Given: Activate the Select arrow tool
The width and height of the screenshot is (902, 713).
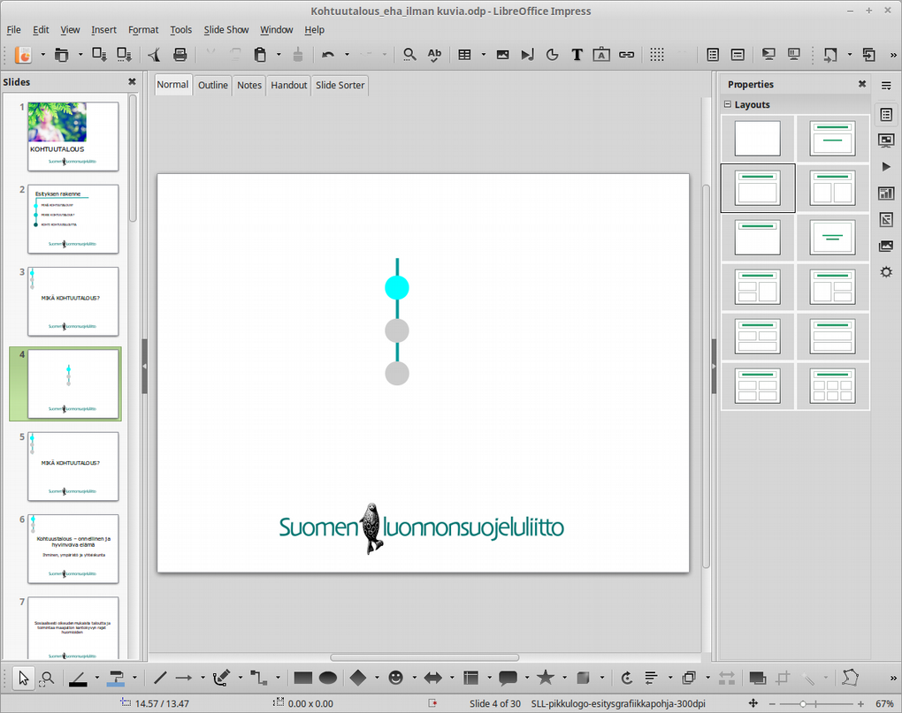Looking at the screenshot, I should click(x=23, y=678).
